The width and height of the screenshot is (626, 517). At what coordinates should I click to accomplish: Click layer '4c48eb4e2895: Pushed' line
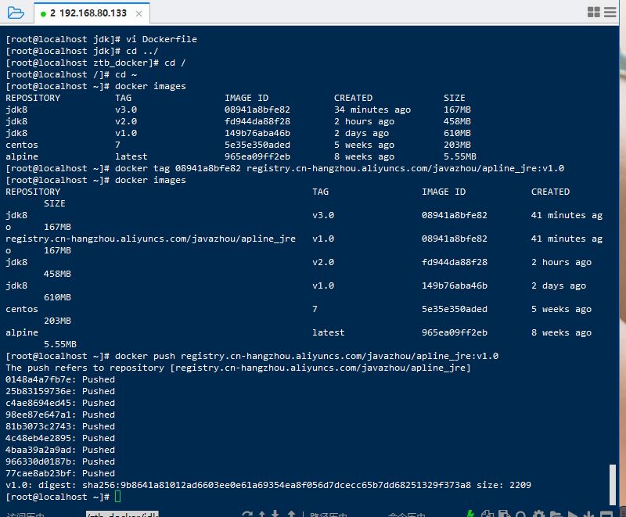click(x=60, y=438)
